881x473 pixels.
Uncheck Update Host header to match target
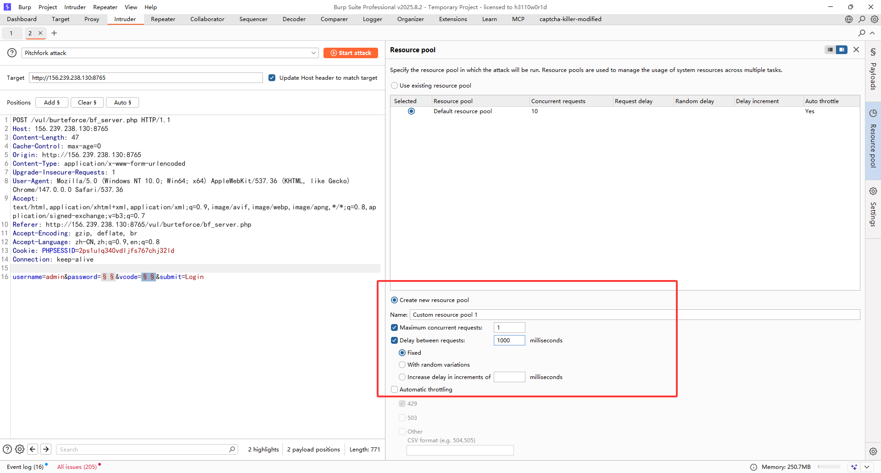pos(272,78)
